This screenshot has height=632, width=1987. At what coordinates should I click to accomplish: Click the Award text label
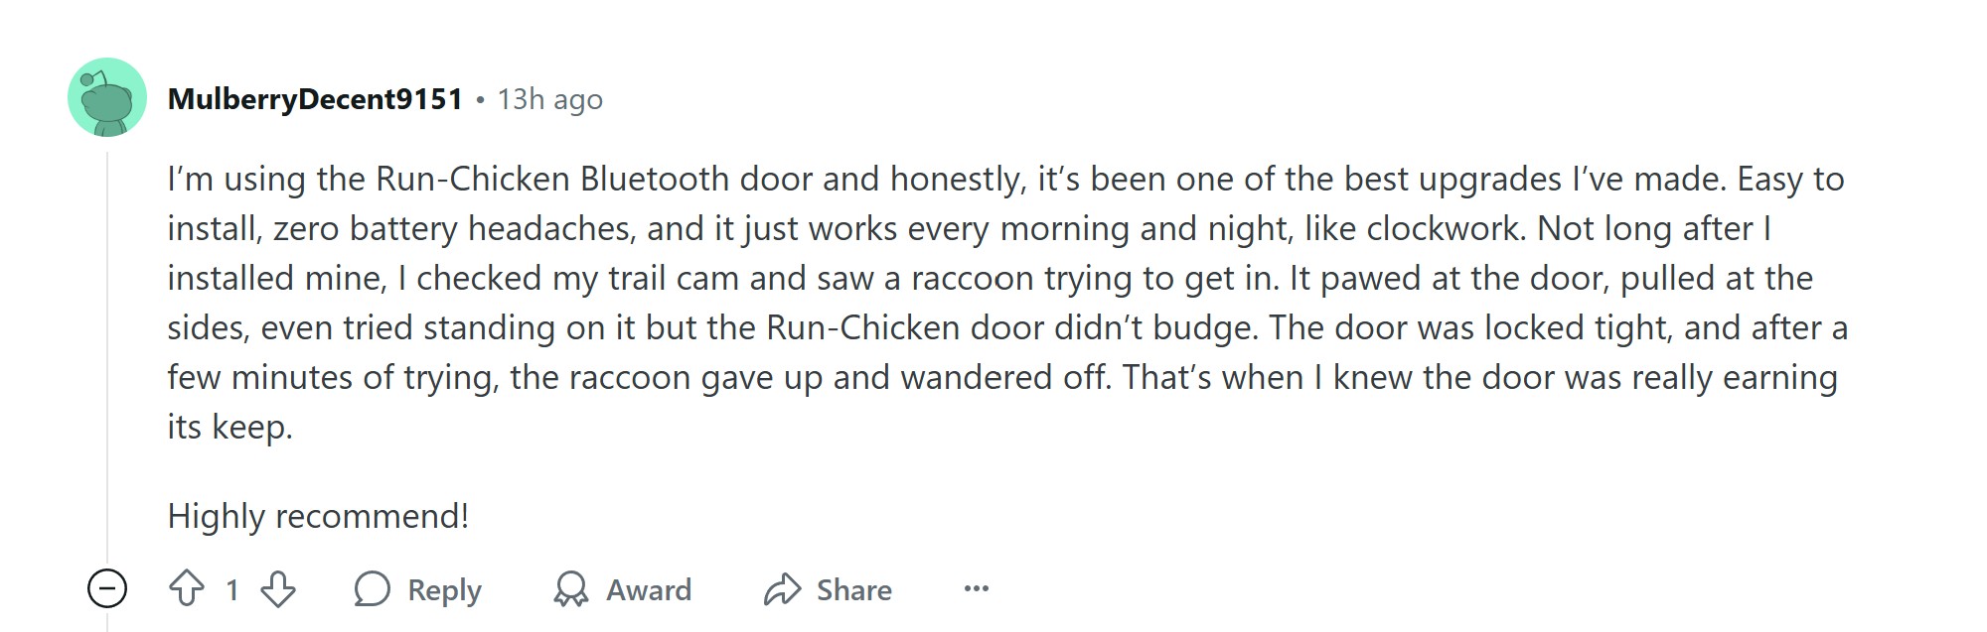pyautogui.click(x=649, y=590)
